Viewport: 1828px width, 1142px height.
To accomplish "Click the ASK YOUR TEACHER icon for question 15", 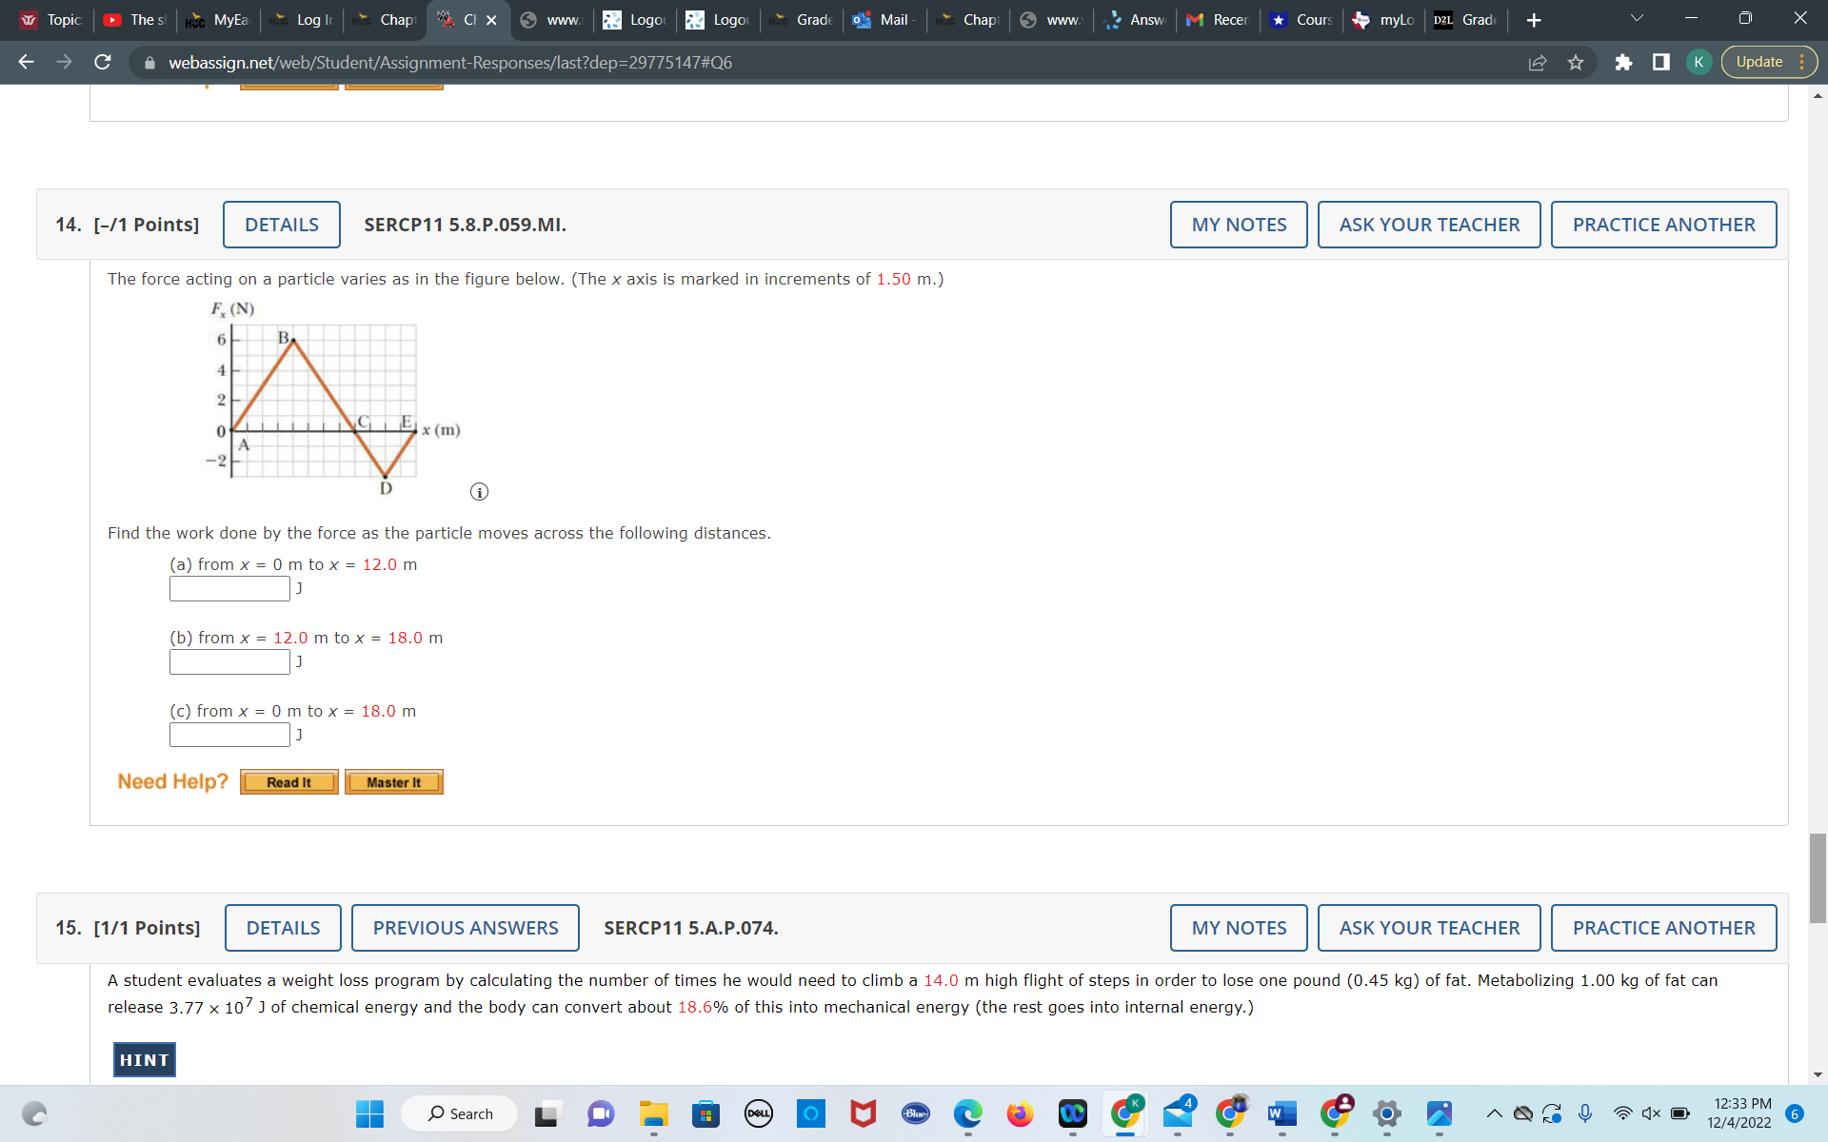I will (1429, 928).
